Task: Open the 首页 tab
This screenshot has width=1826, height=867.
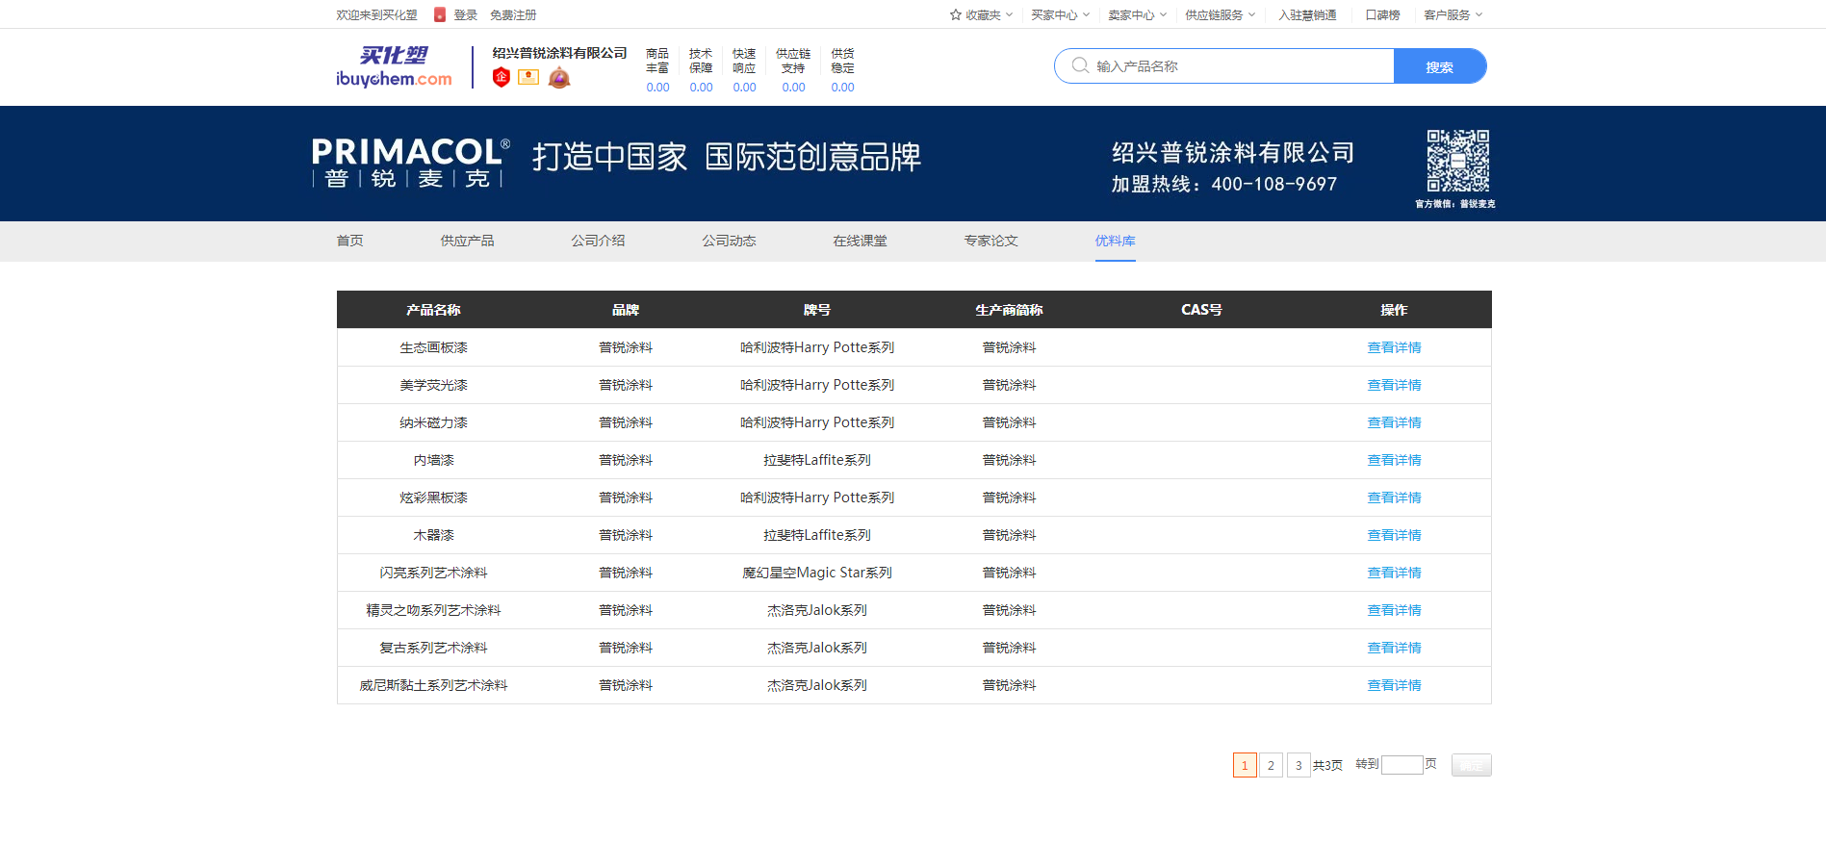Action: point(349,241)
